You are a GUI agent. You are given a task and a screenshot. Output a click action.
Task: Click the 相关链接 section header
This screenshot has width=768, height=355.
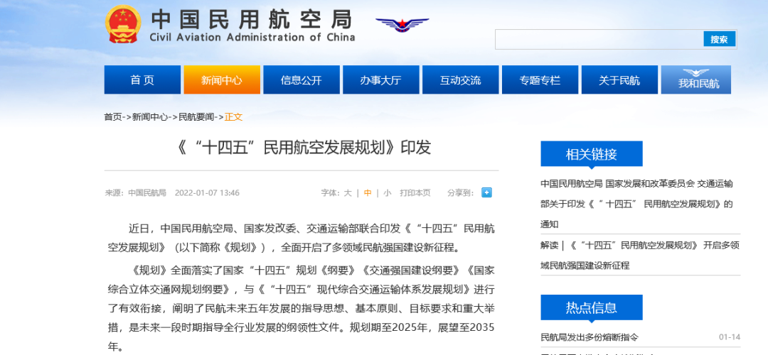coord(591,154)
